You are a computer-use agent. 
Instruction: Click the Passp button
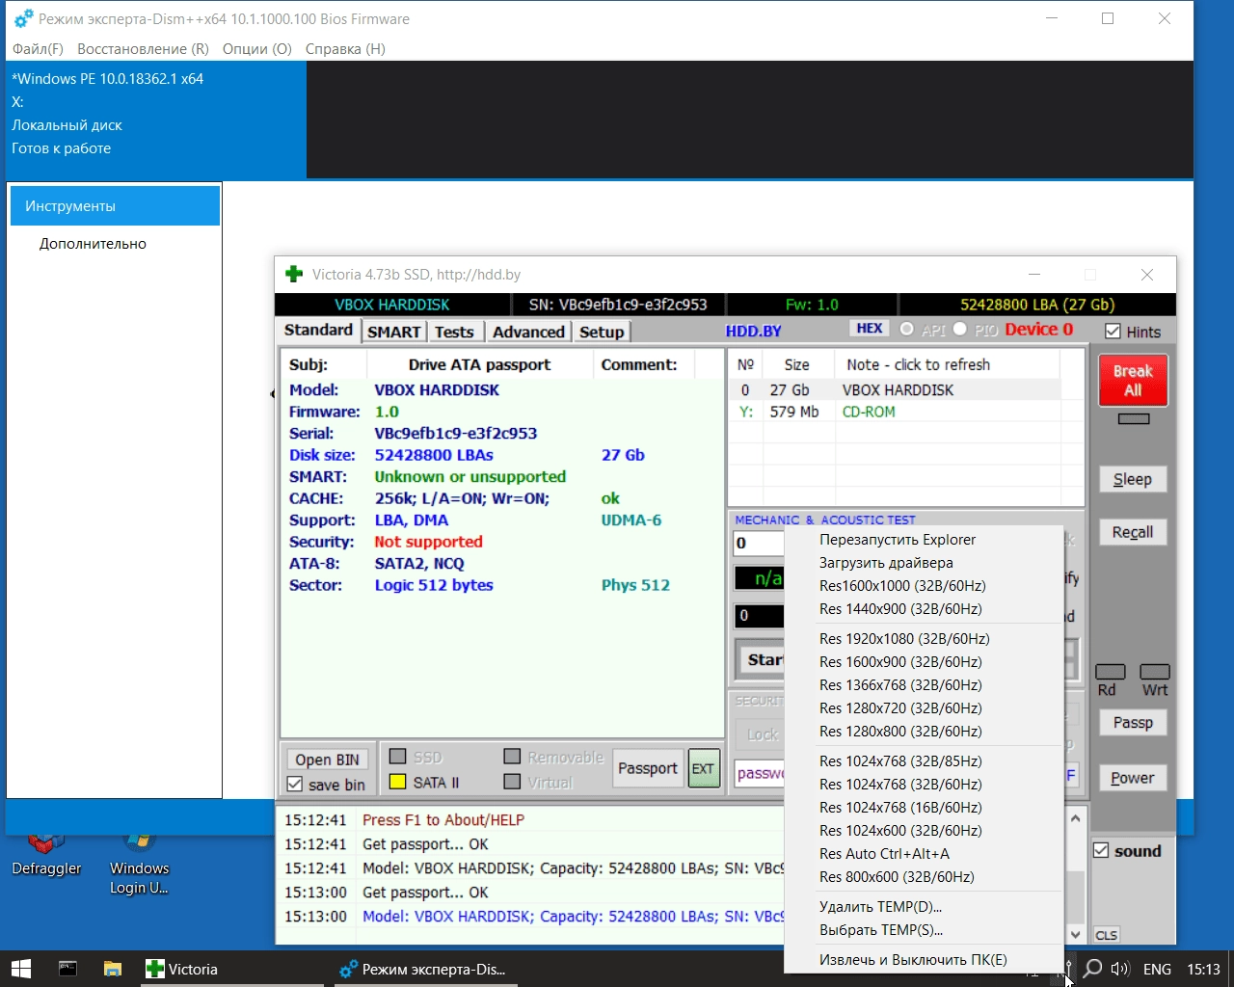point(1133,723)
